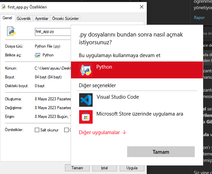The image size is (212, 174).
Task: Click the Rapor link in background window
Action: tap(199, 18)
